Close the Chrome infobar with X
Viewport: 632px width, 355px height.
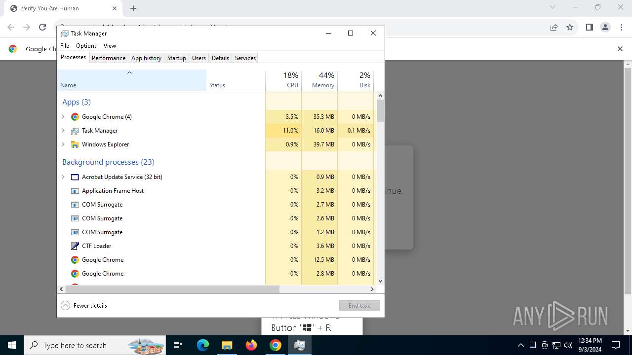620,49
